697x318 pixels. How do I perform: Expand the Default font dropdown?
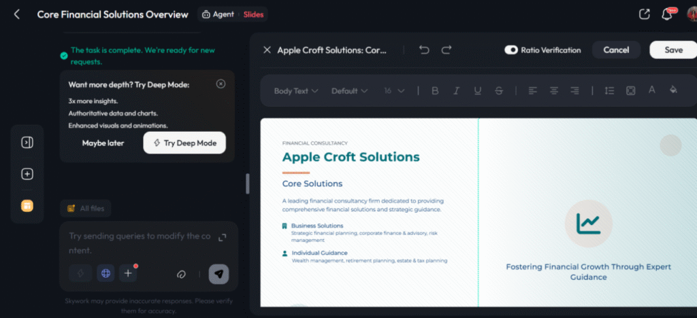(x=349, y=91)
